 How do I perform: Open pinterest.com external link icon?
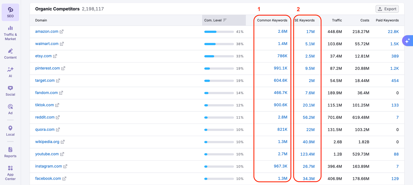point(63,68)
